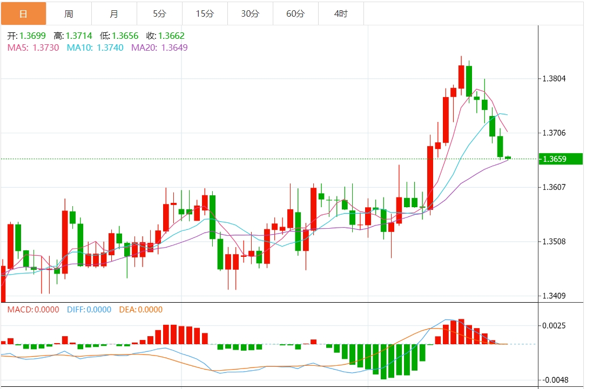Switch to the 月 monthly tab
Viewport: 593px width, 389px height.
(114, 13)
